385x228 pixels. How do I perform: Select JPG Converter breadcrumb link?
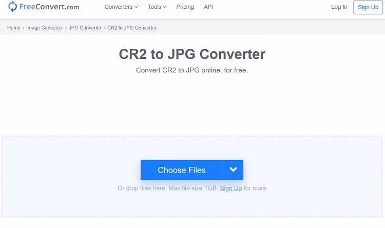coord(85,28)
